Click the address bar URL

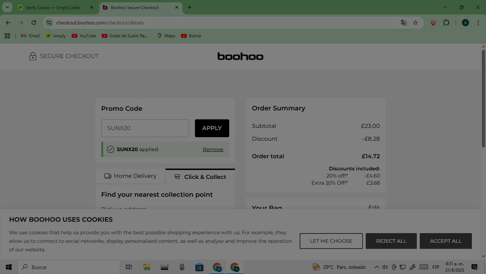[x=100, y=23]
